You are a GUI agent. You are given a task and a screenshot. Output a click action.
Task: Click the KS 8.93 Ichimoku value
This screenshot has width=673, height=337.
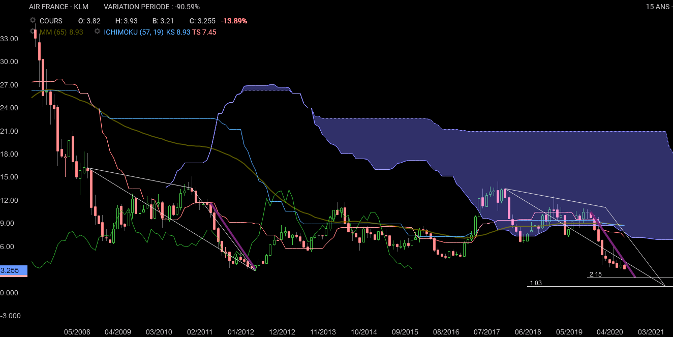178,32
